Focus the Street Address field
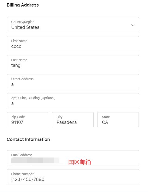Viewport: 148px width, 192px height. (x=73, y=82)
